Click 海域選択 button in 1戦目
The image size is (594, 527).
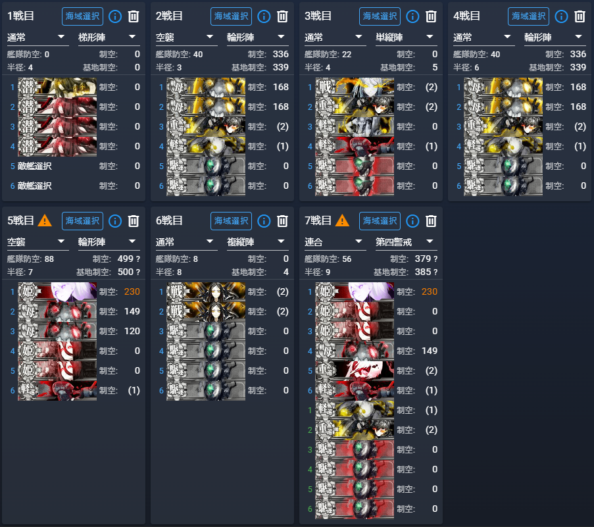pos(83,16)
